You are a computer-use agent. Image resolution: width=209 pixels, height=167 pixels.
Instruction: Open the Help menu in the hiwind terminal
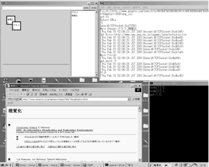pyautogui.click(x=145, y=7)
